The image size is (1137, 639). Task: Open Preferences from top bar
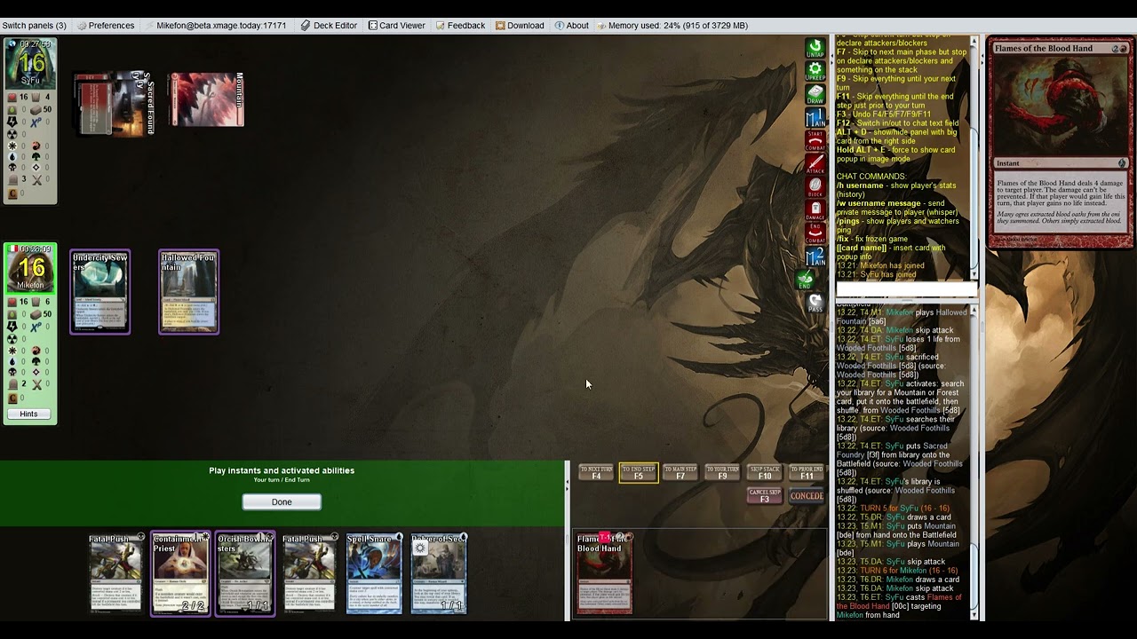106,26
